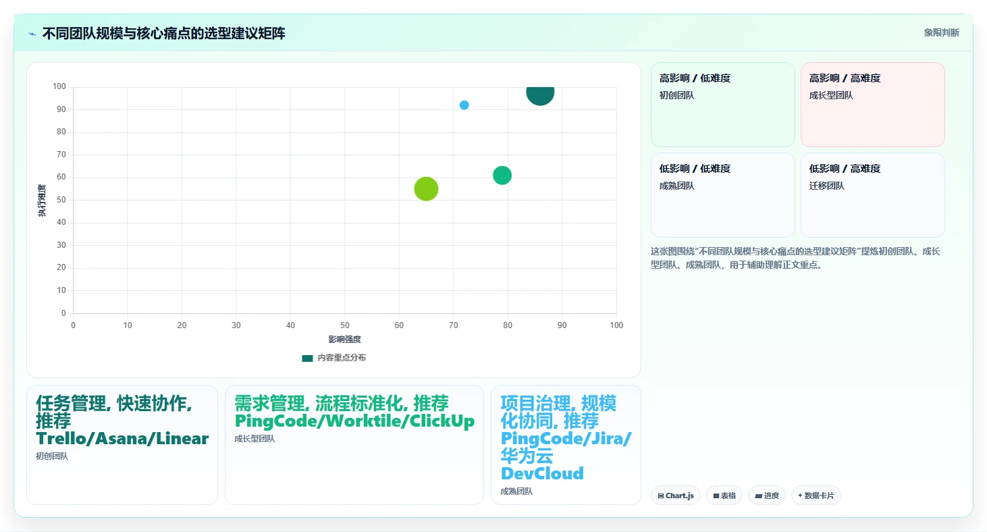Select the 高影响 / 高难度 quadrant card
The image size is (987, 532).
873,105
